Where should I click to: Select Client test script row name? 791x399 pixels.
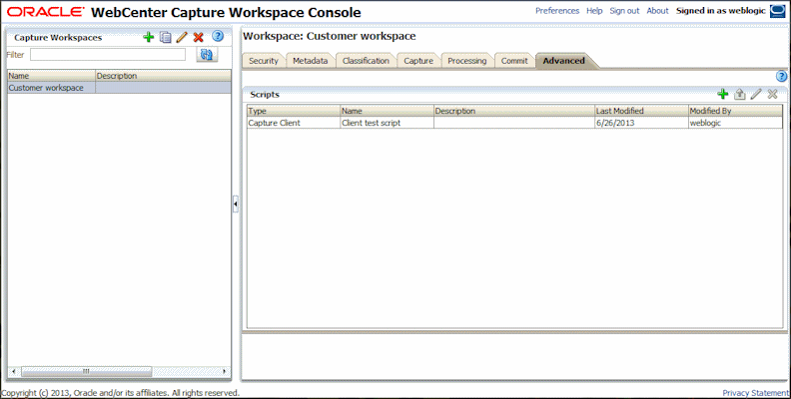(x=387, y=123)
